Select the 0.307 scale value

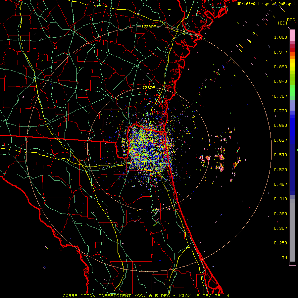[x=280, y=228]
